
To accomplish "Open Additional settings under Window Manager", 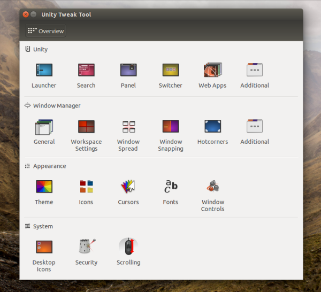I will pos(255,127).
